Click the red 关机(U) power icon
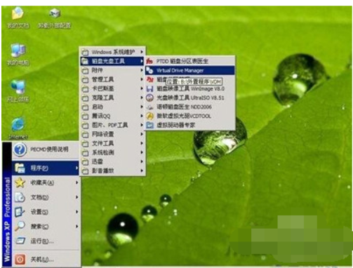Screen dimensions: 353x268 20,259
